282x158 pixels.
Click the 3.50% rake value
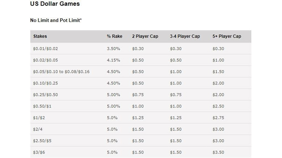[x=113, y=49]
